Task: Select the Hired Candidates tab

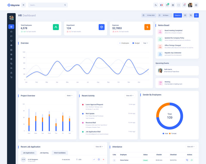Action: coord(60,153)
